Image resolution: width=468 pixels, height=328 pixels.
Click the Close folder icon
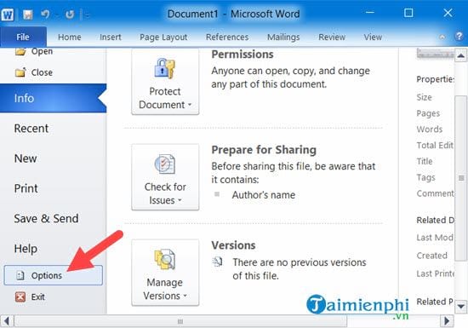click(x=20, y=72)
